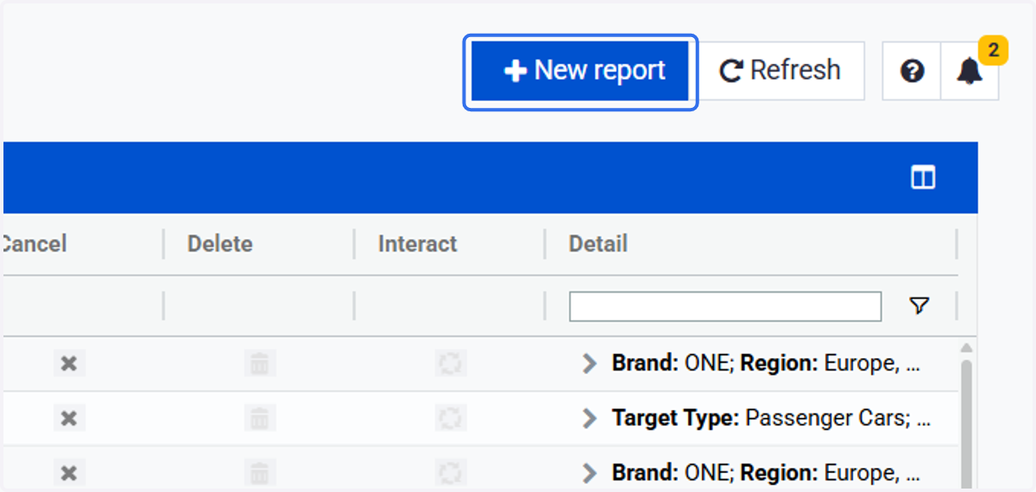Click Interact icon for Target Type row

[x=451, y=419]
